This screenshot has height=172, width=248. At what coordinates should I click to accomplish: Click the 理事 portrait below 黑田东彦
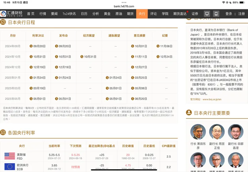tap(198, 160)
